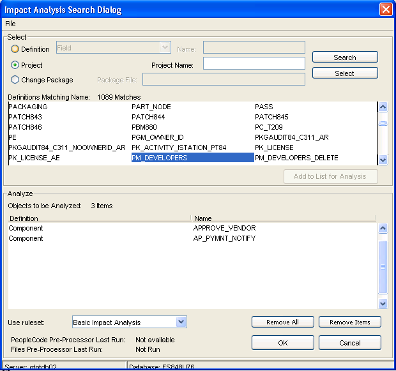Viewport: 396px width, 371px height.
Task: Select the PATCH845 entry
Action: (271, 117)
